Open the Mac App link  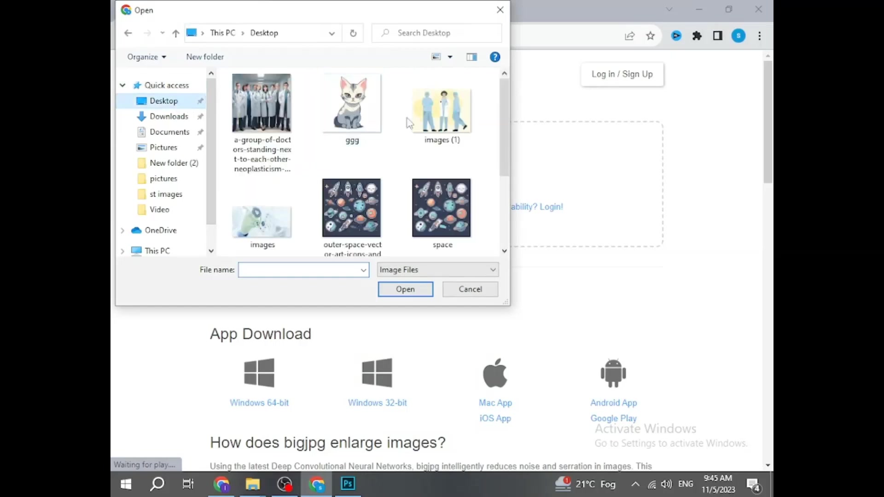495,403
